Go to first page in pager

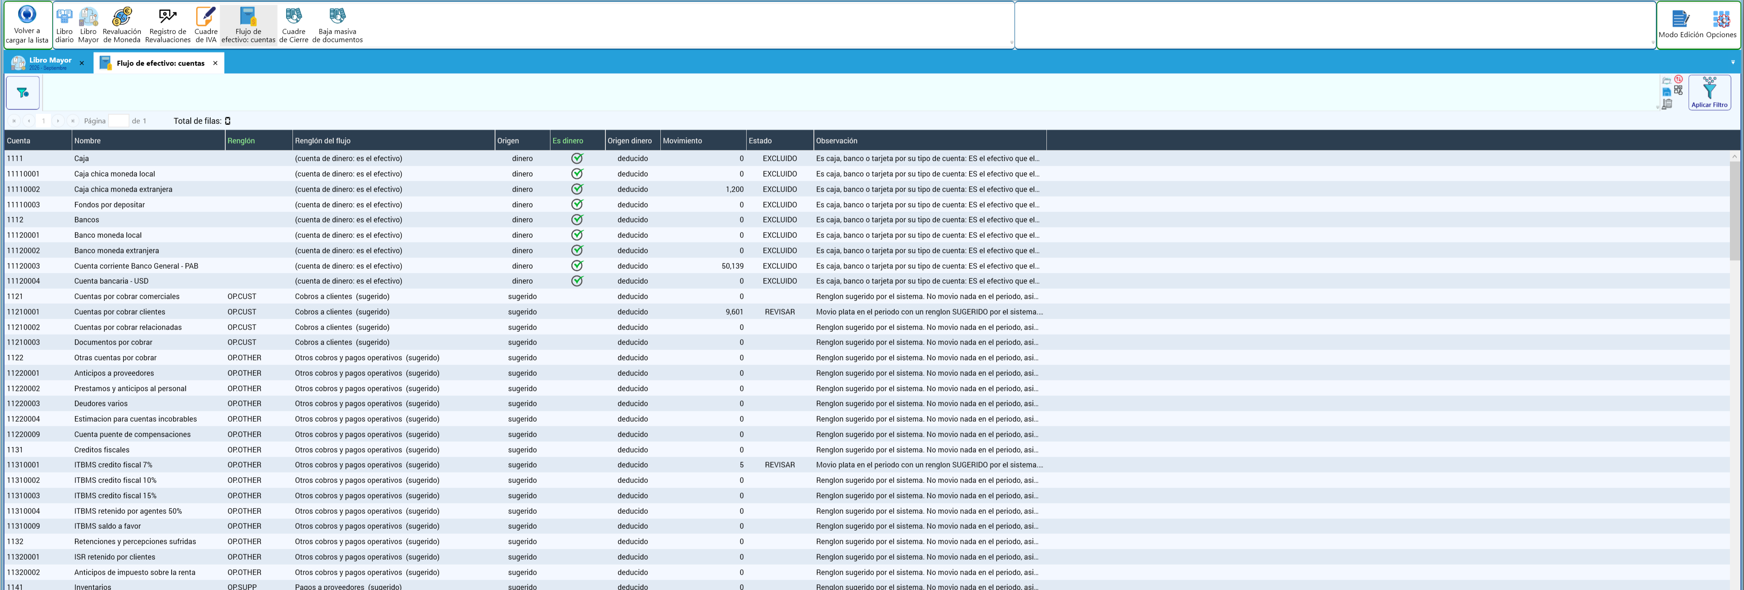click(14, 121)
